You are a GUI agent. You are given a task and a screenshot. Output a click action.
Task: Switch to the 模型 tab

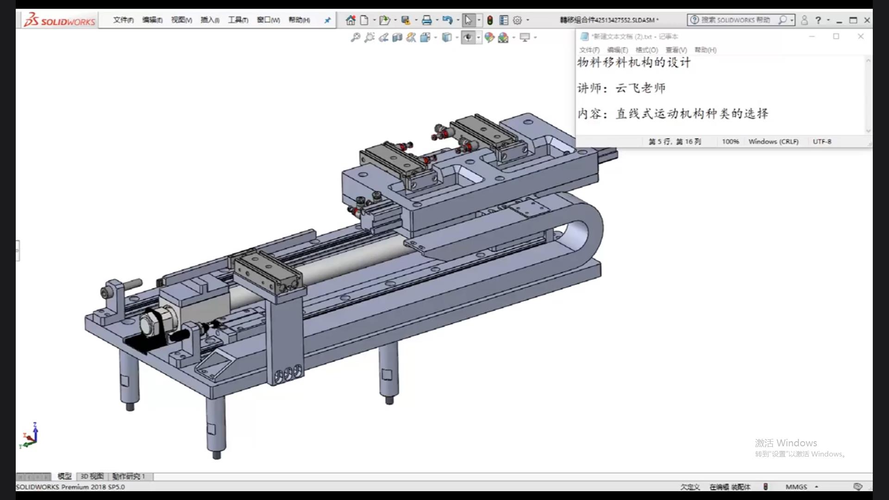coord(64,476)
